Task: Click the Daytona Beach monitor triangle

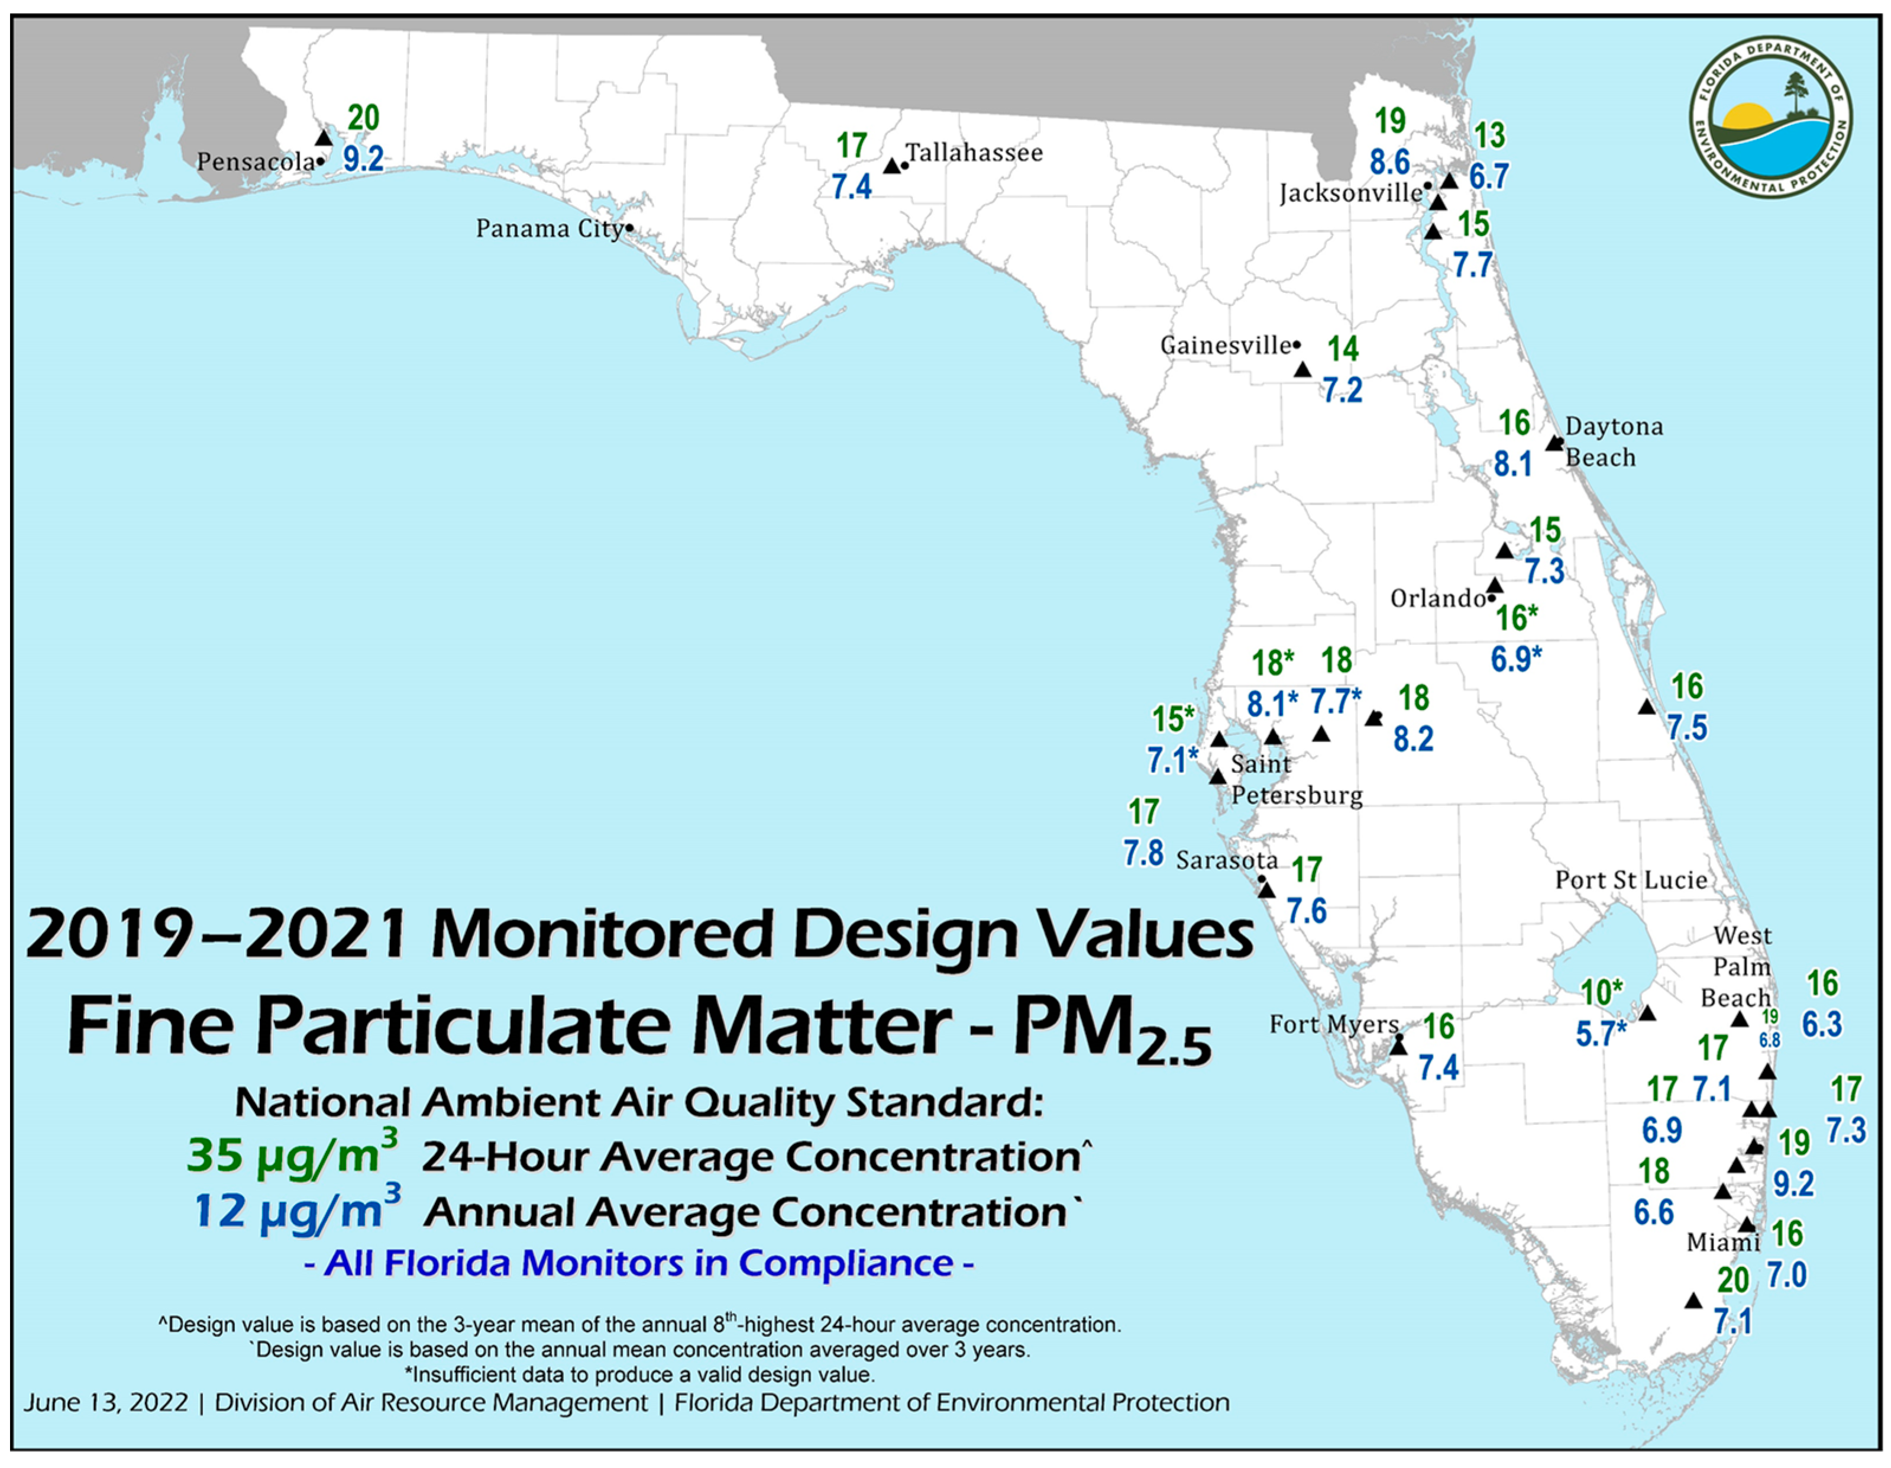Action: click(1554, 443)
